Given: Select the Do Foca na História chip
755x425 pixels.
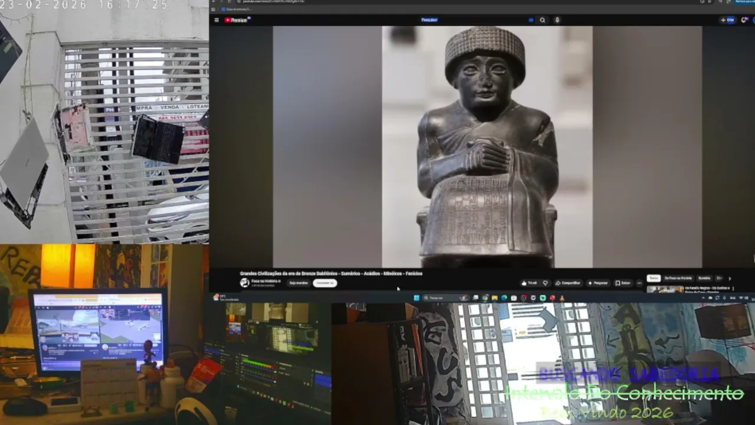Looking at the screenshot, I should coord(678,278).
